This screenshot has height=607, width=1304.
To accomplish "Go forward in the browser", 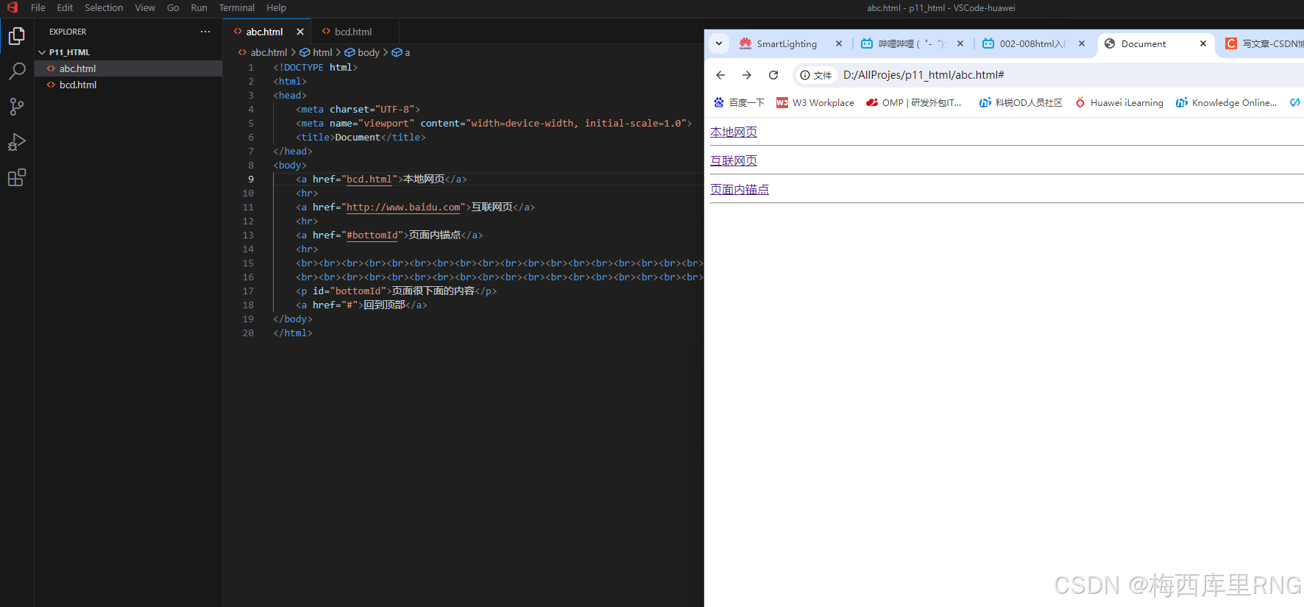I will tap(747, 75).
